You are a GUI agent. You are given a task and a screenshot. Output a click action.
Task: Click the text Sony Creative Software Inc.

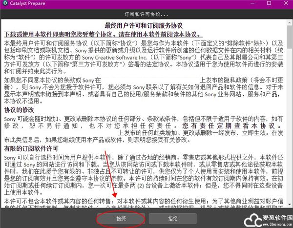click(115, 58)
